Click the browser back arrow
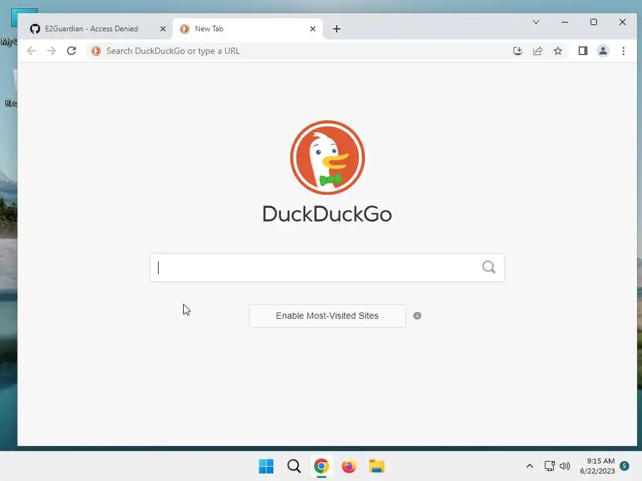The width and height of the screenshot is (642, 481). point(31,51)
